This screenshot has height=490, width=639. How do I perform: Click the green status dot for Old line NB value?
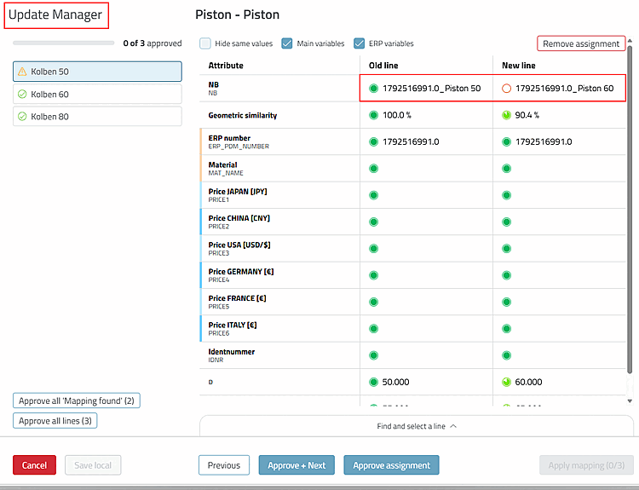pos(373,89)
